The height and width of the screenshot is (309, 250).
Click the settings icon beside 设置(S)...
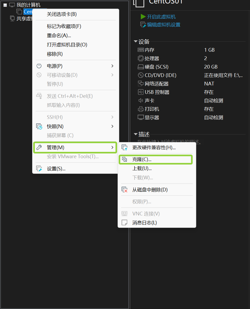point(39,168)
